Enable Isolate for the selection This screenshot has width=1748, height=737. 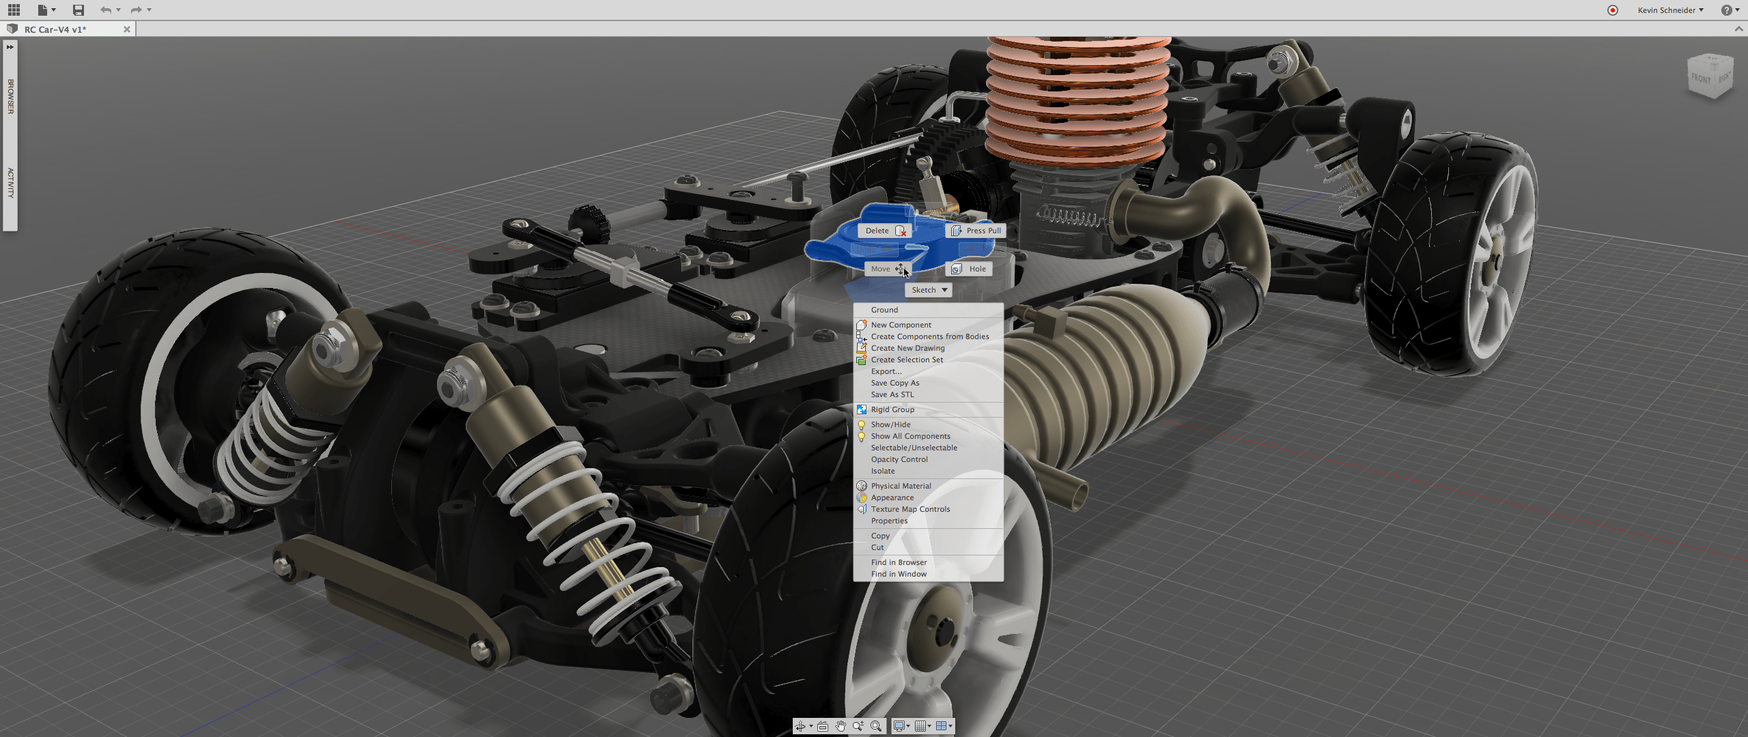(x=883, y=471)
